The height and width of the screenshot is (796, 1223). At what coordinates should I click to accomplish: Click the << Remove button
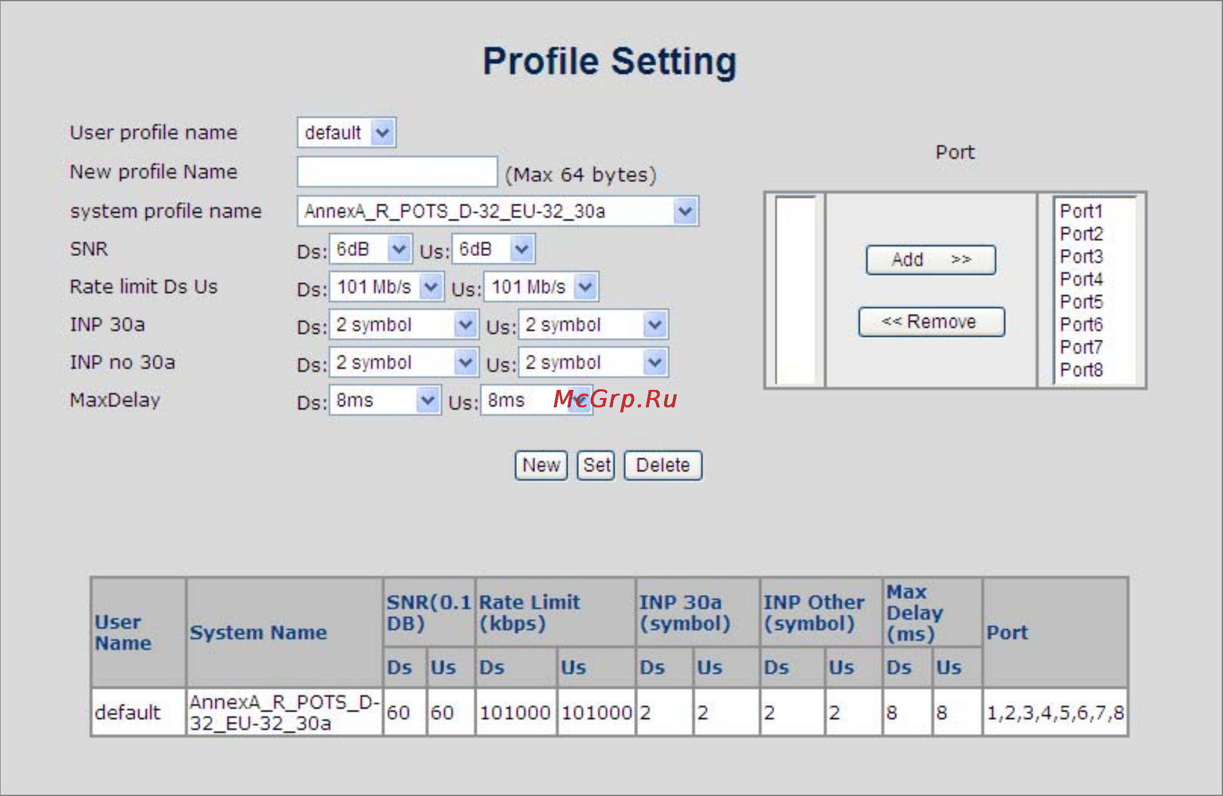point(932,322)
